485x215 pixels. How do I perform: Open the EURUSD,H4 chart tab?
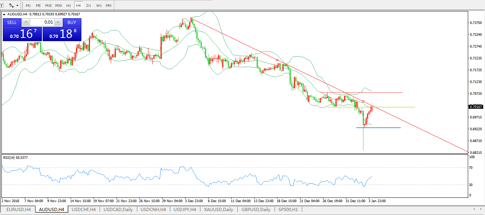click(18, 209)
